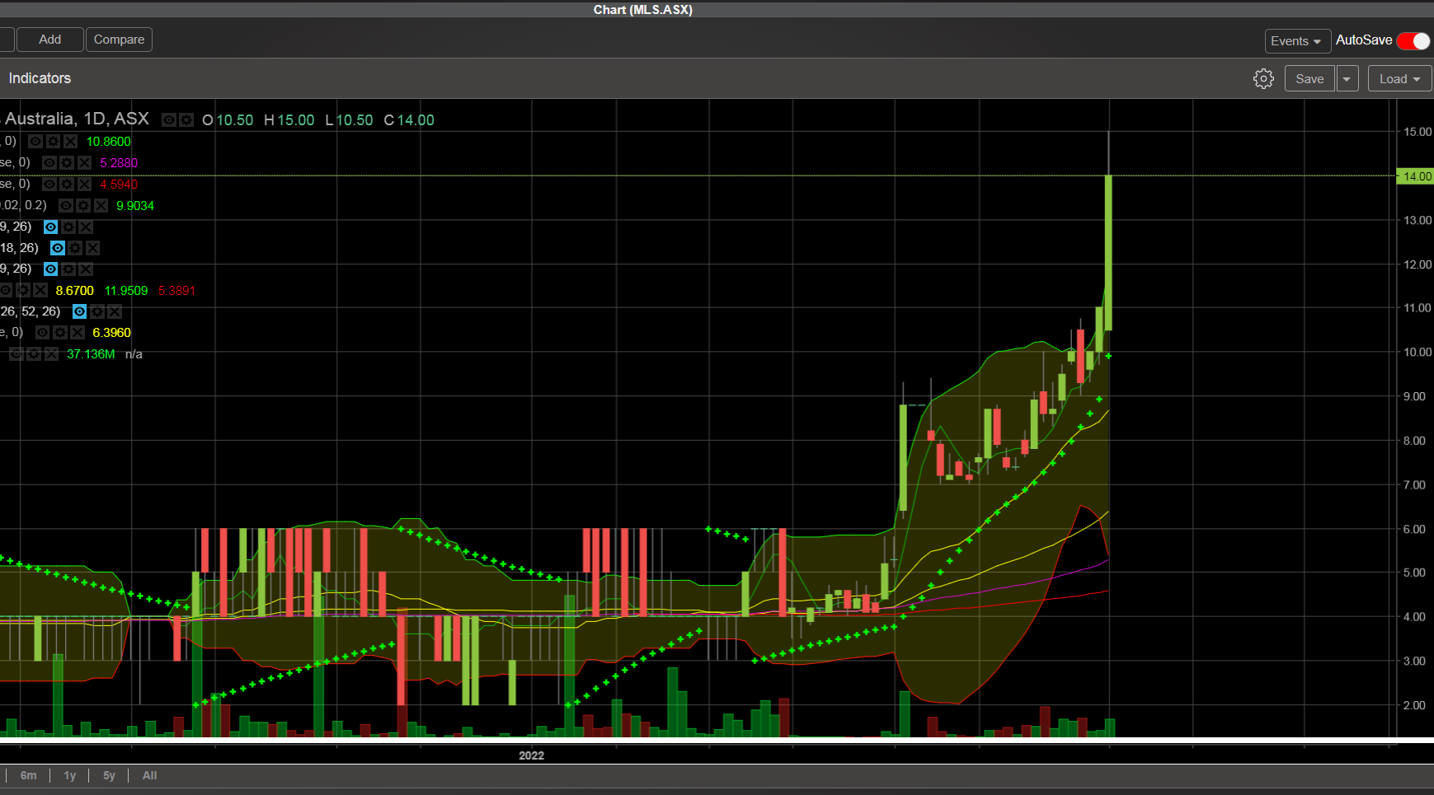Viewport: 1434px width, 795px height.
Task: Click the tall green candle closing at 14.00
Action: tap(1108, 252)
